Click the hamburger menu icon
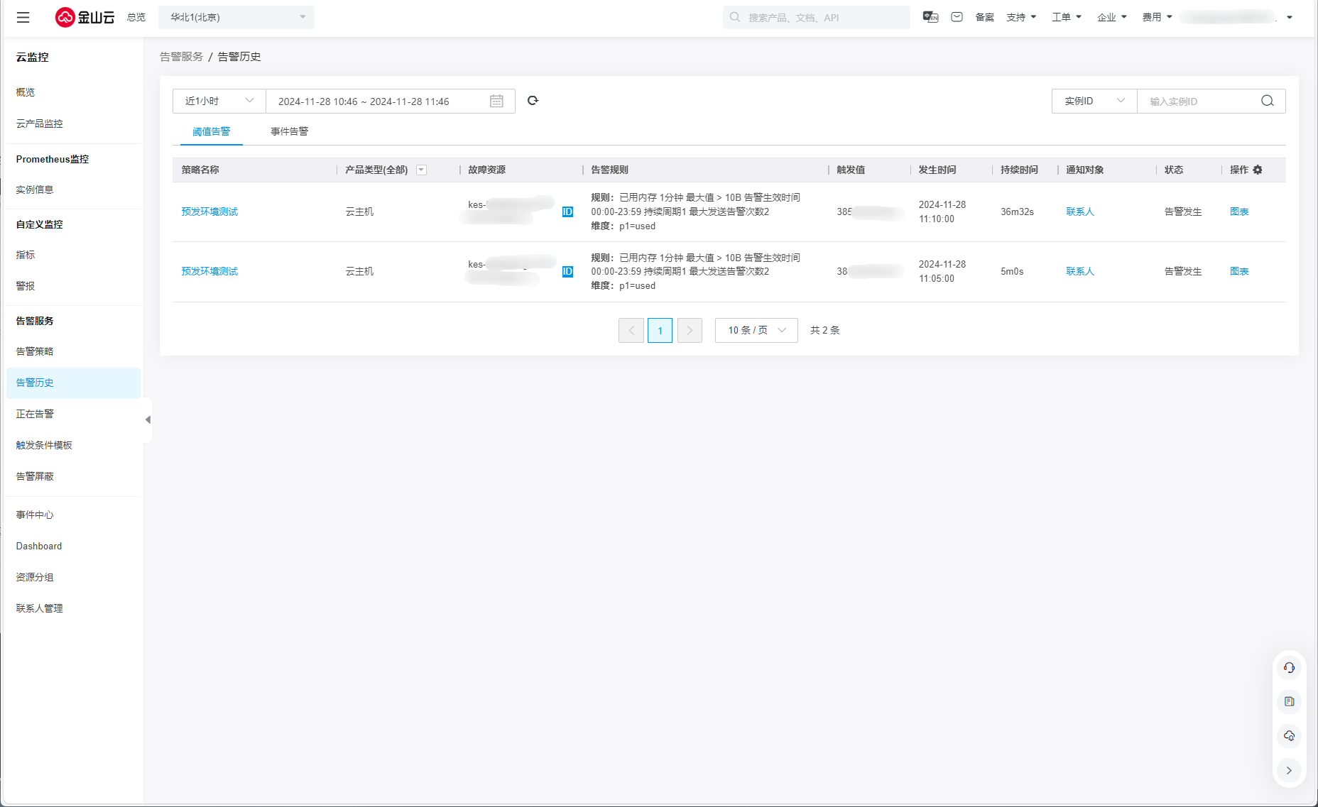 click(23, 18)
